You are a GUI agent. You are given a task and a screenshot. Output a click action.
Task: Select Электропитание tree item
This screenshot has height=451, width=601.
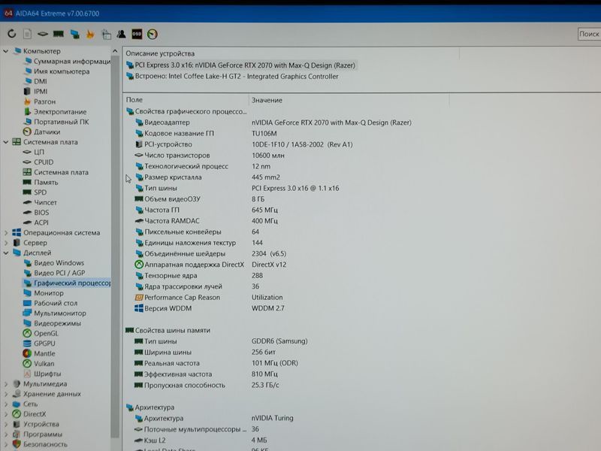(55, 111)
